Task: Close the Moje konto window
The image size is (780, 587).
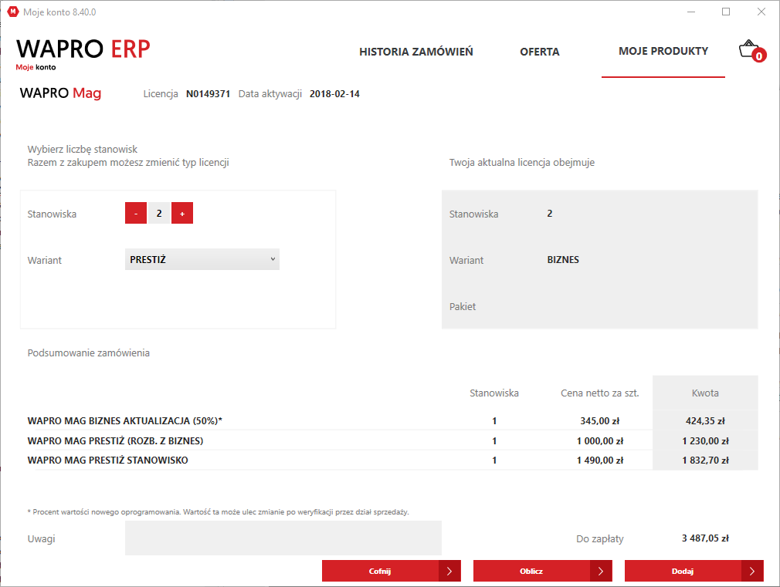Action: [761, 12]
